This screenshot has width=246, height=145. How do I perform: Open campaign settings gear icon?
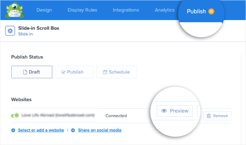point(10,31)
